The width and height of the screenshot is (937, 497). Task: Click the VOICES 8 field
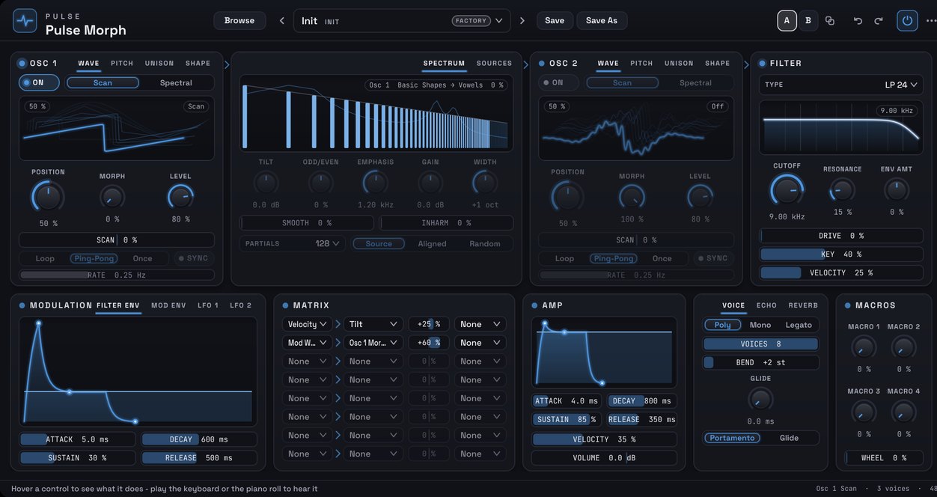click(760, 344)
